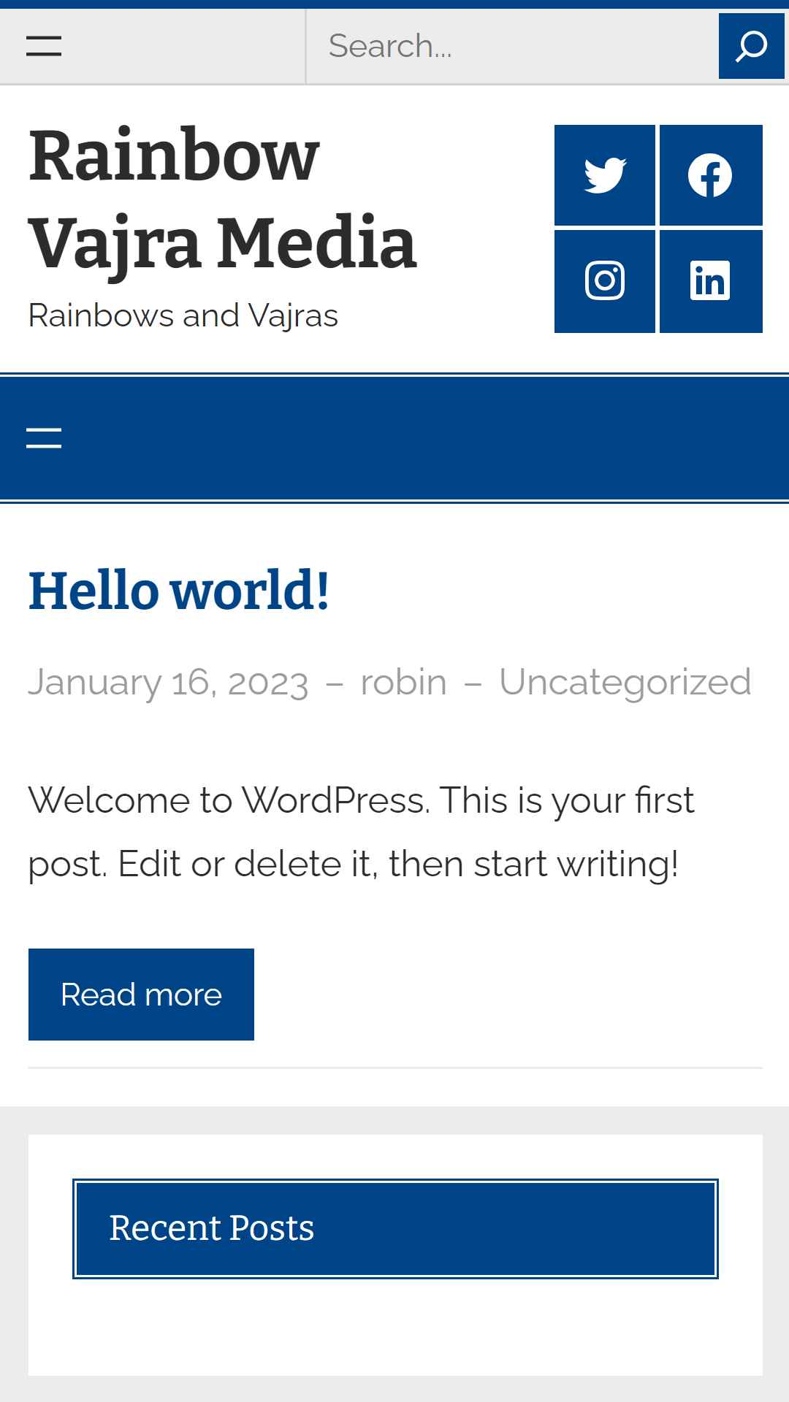Open the LinkedIn social link
Screen dimensions: 789x1402
711,281
